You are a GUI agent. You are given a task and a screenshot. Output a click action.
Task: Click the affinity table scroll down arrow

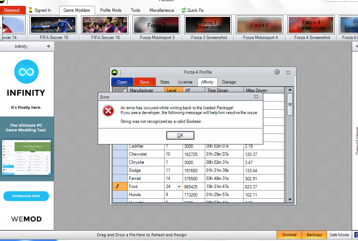[x=290, y=199]
